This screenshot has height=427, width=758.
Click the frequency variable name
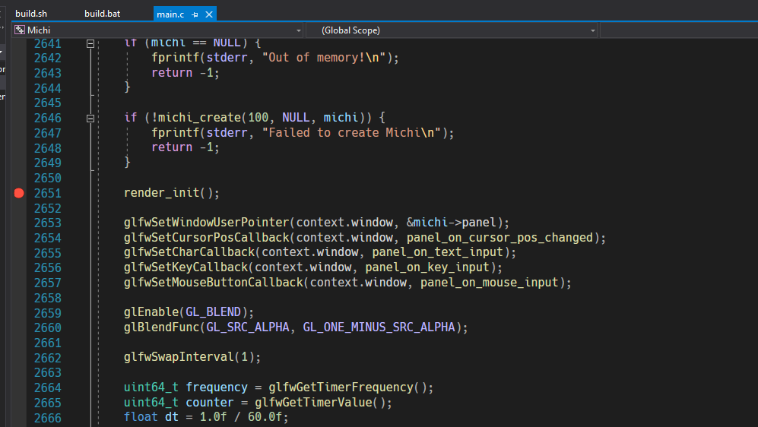(x=217, y=387)
